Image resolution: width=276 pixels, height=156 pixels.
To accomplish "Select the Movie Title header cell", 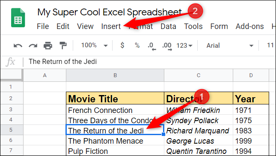I will [x=115, y=98].
